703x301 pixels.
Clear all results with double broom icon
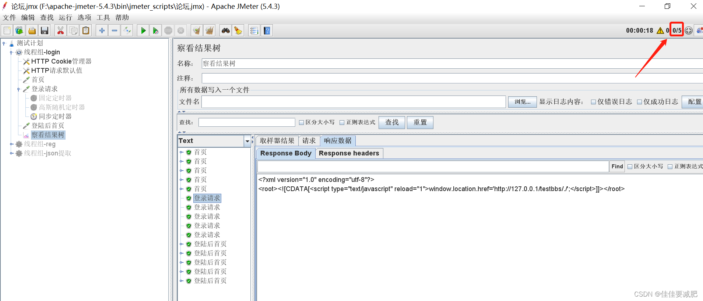point(210,31)
